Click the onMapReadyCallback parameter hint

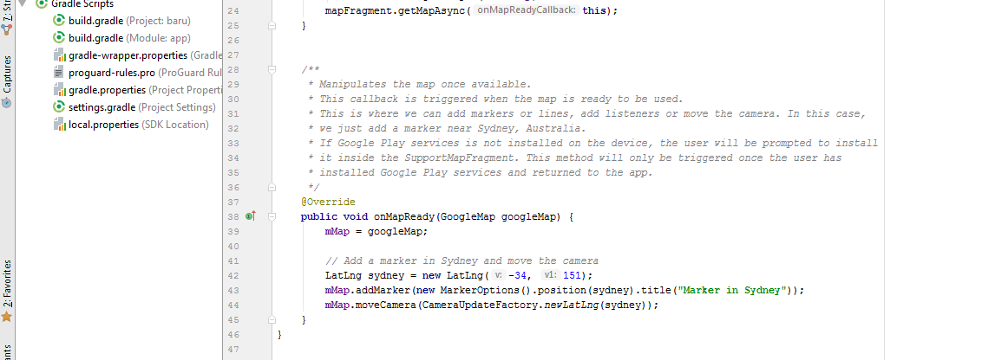click(526, 10)
